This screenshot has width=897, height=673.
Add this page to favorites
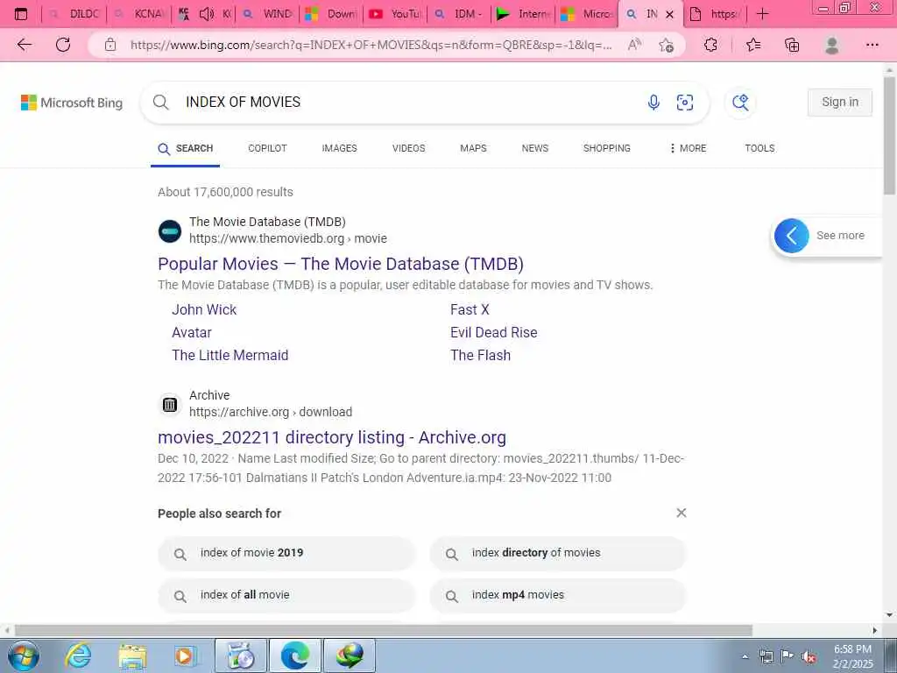click(666, 45)
